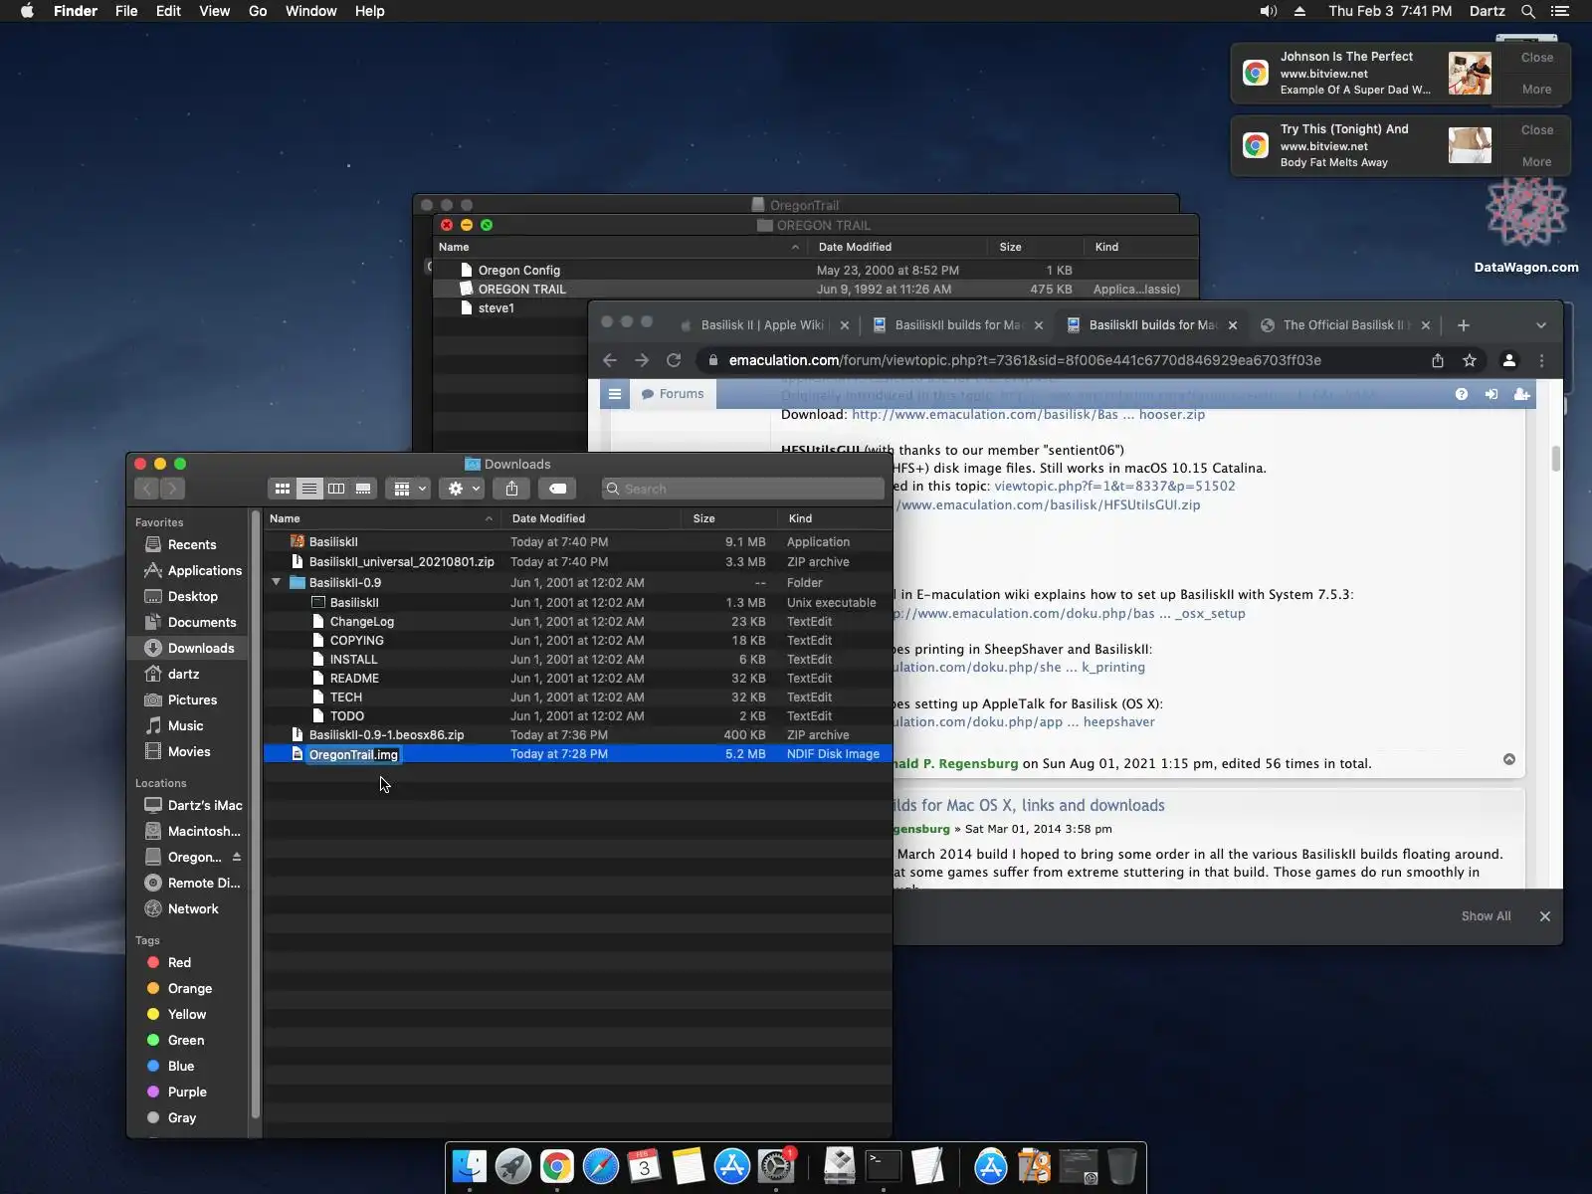Open System Preferences from the Dock
Viewport: 1592px width, 1194px height.
776,1166
